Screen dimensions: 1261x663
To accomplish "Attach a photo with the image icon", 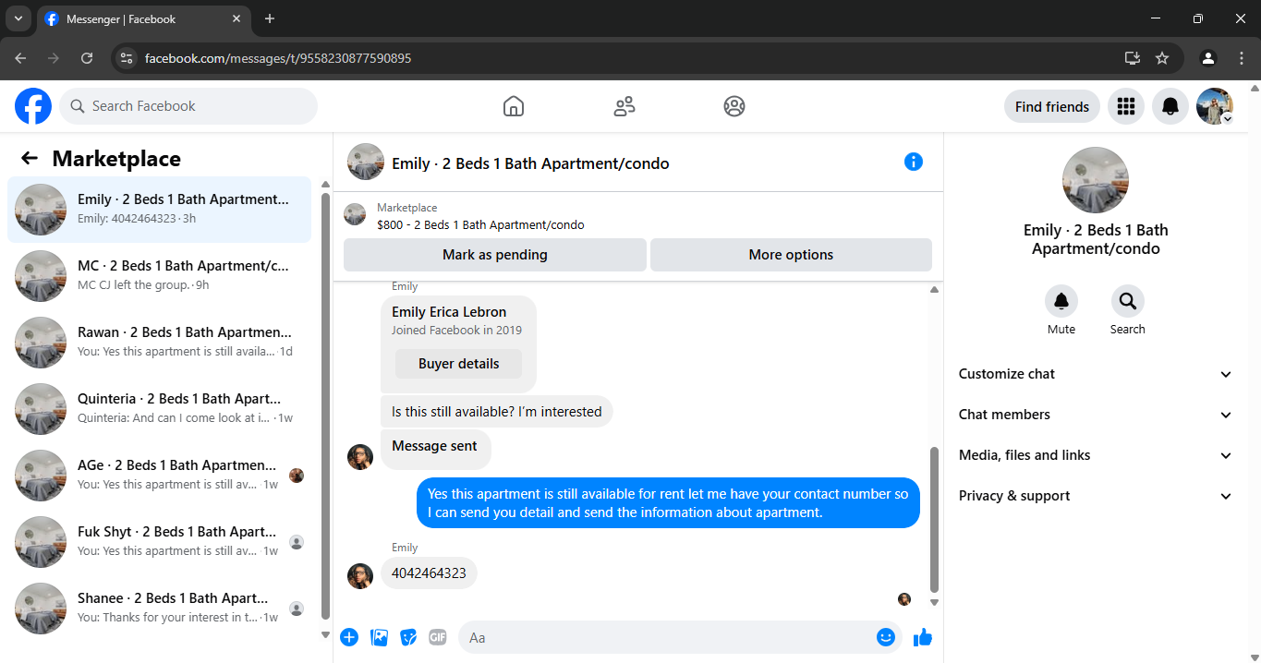I will (x=379, y=637).
